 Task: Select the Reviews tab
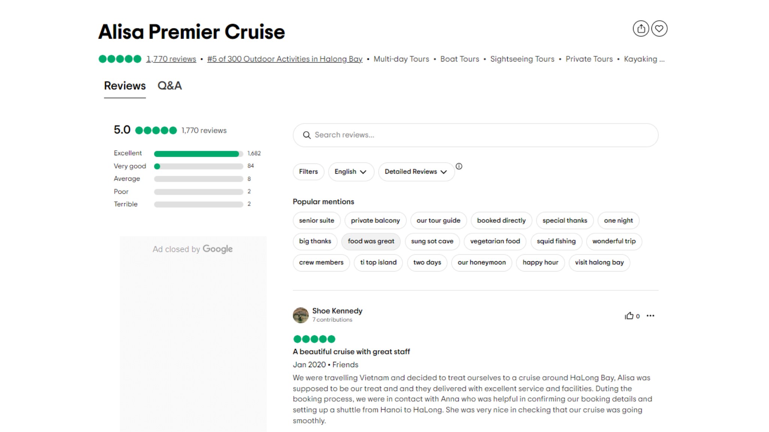[125, 86]
